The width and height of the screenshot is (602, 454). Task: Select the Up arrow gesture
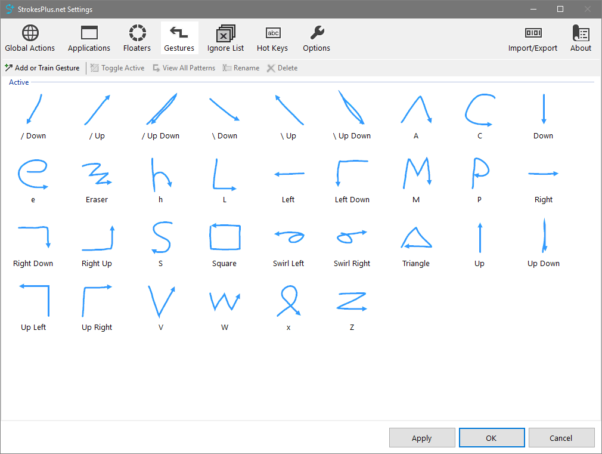click(480, 244)
